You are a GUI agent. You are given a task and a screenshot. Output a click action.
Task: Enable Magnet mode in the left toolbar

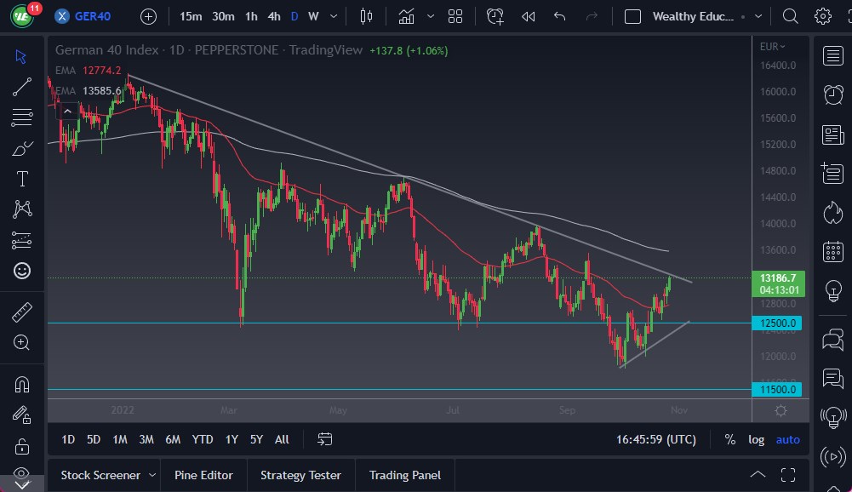tap(22, 383)
